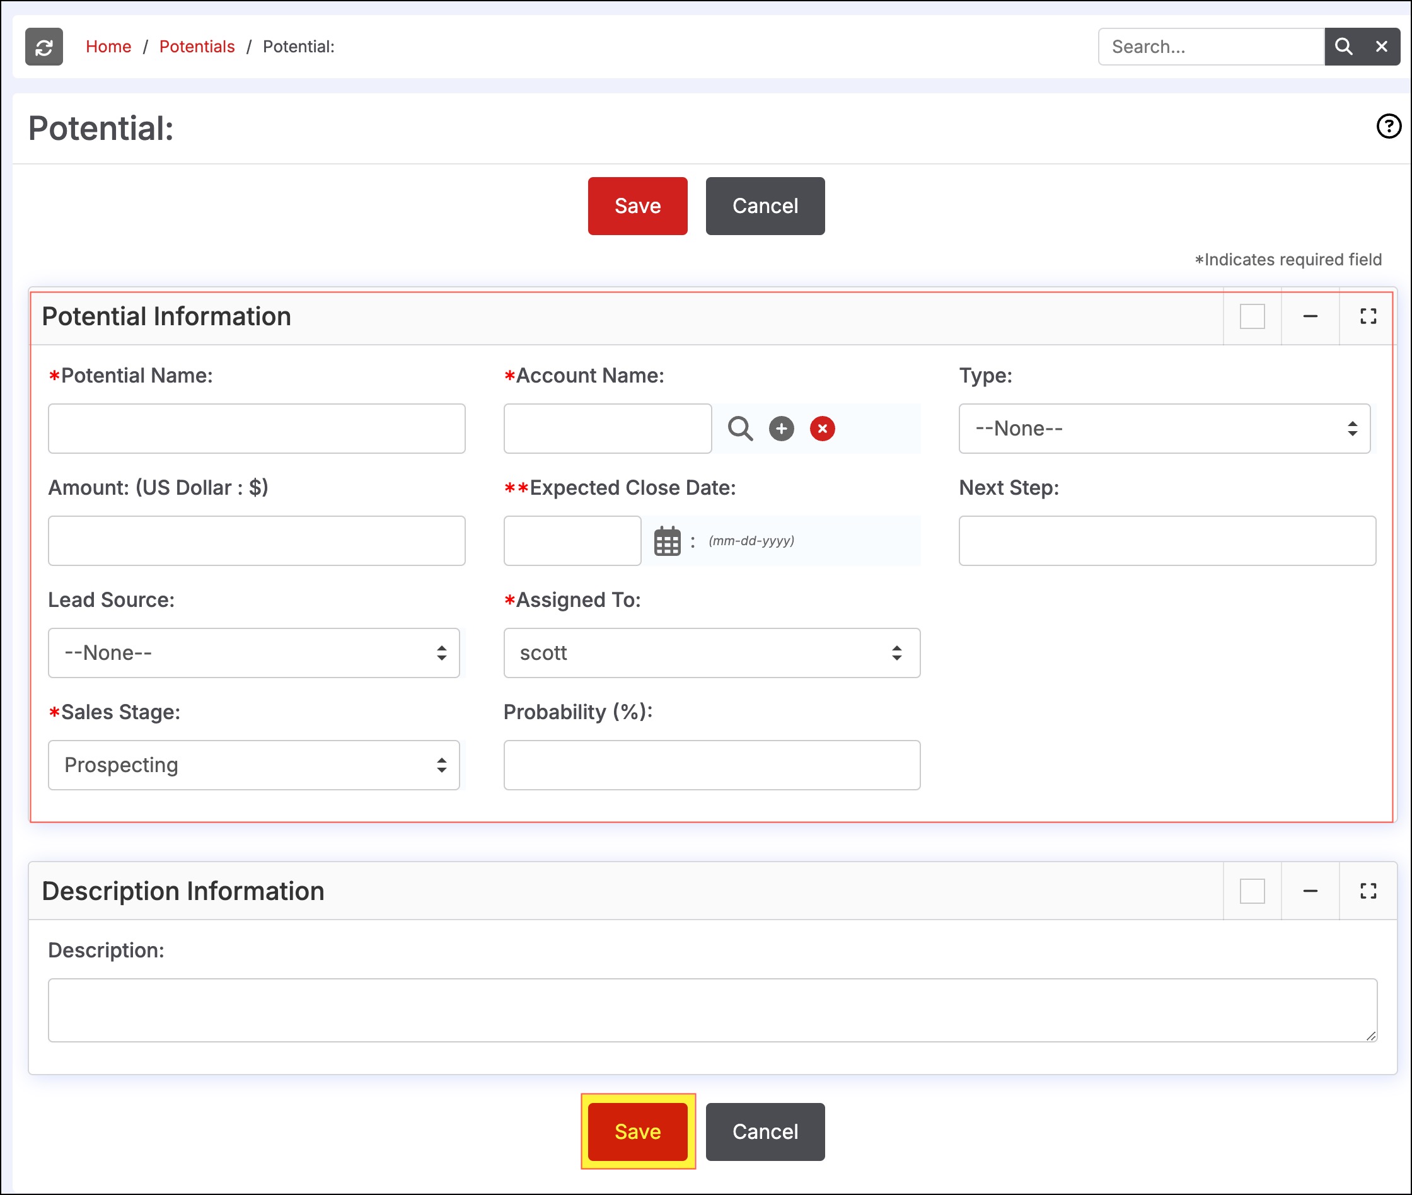The image size is (1412, 1195).
Task: Collapse the Potential Information section
Action: click(1311, 316)
